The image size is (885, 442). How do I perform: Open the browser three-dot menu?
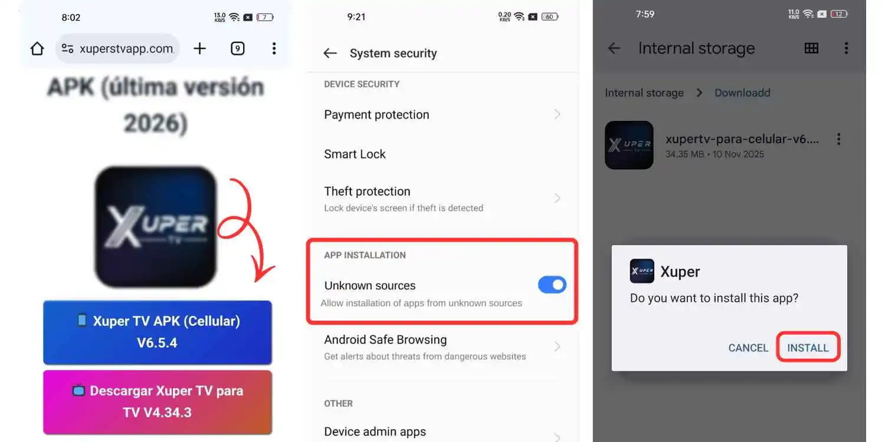tap(274, 49)
